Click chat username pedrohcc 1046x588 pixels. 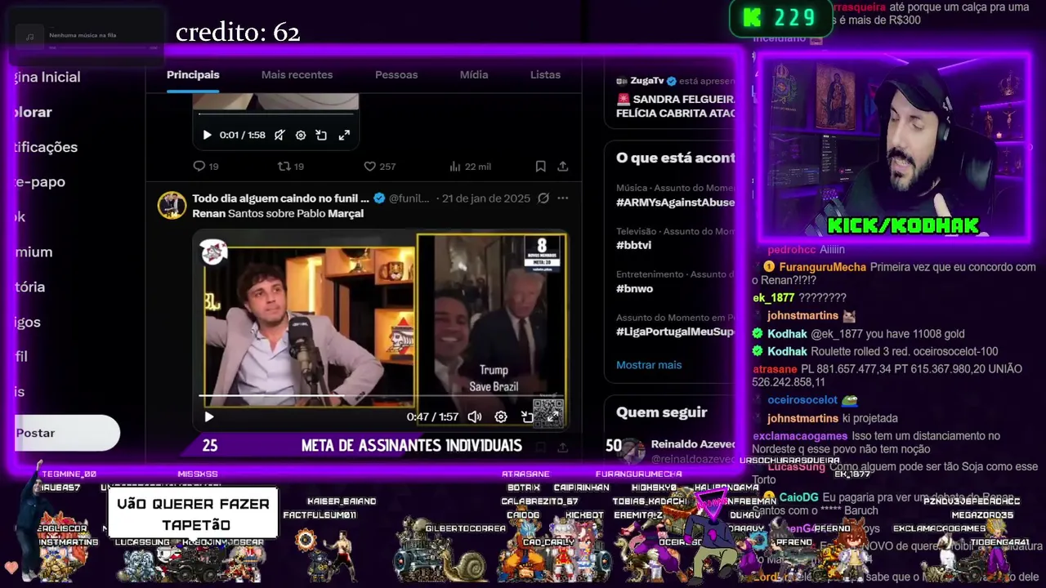coord(790,250)
